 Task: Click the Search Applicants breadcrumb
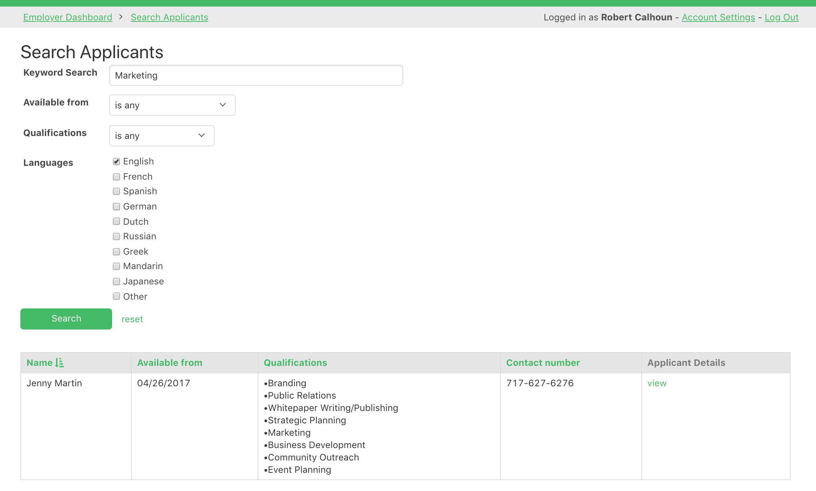(x=170, y=17)
